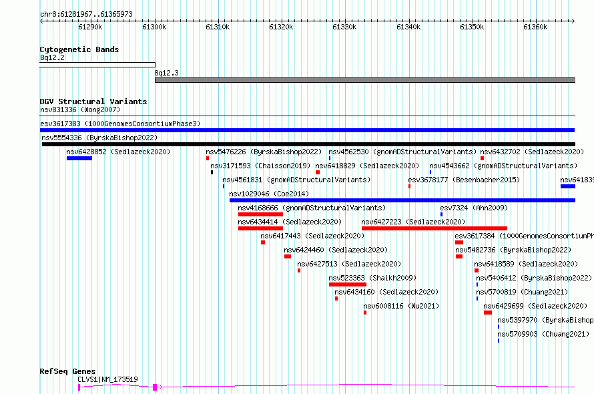594x394 pixels.
Task: Select the esv3617383 1000GenomesConsortiumPhase3 blue bar
Action: (x=307, y=130)
